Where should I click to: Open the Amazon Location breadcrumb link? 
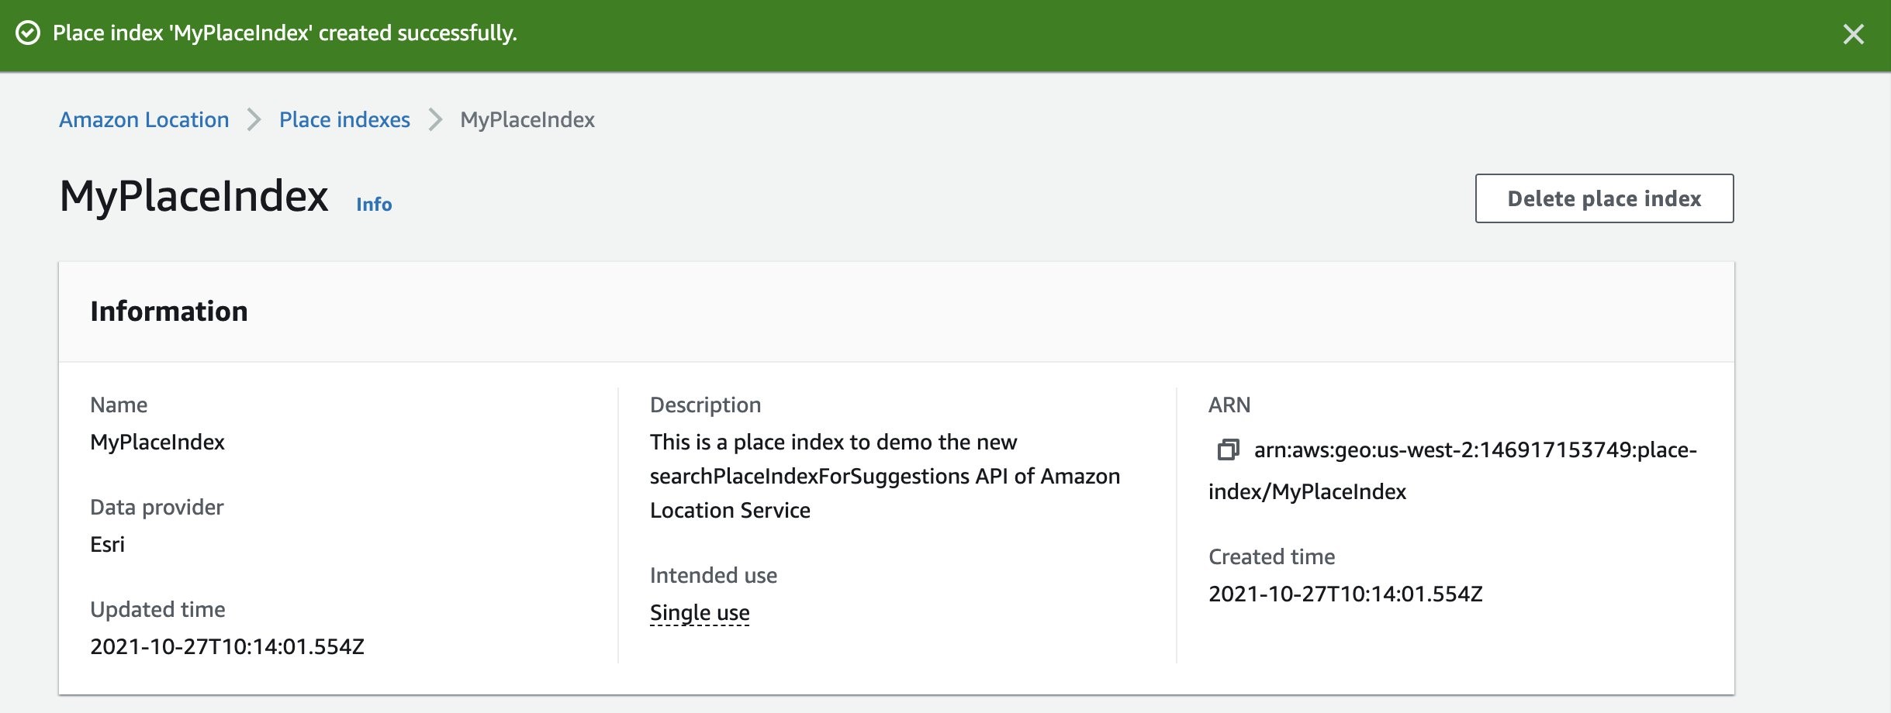tap(144, 119)
